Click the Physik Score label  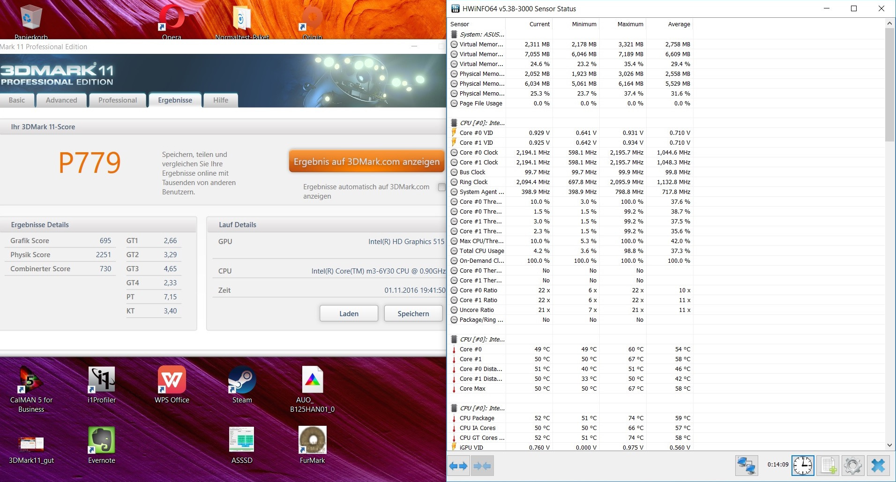coord(30,255)
